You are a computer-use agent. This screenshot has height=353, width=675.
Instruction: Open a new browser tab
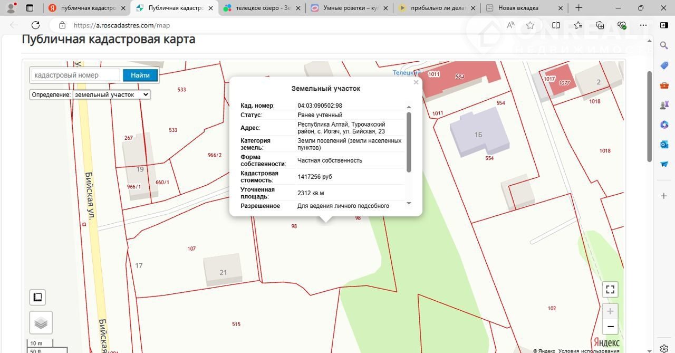(x=578, y=8)
